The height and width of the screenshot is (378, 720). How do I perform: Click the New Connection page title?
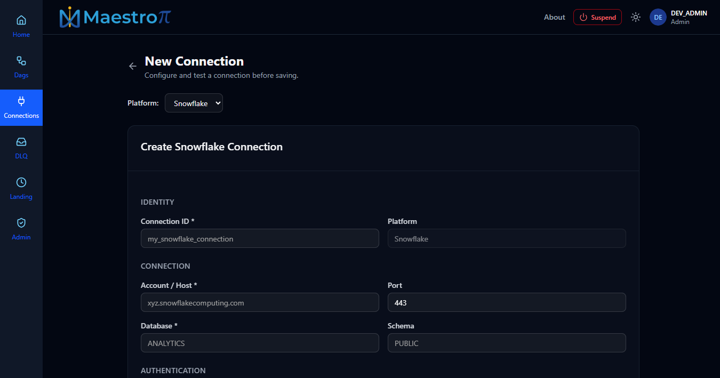point(194,61)
